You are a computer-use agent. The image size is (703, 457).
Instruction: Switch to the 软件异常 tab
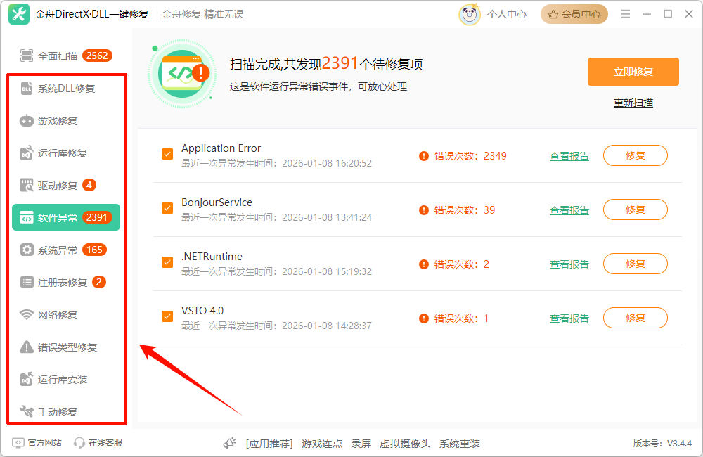(x=60, y=217)
